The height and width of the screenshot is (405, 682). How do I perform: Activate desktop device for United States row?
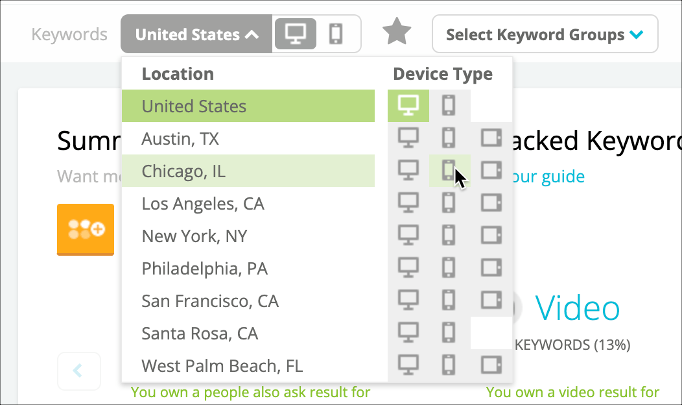click(408, 106)
